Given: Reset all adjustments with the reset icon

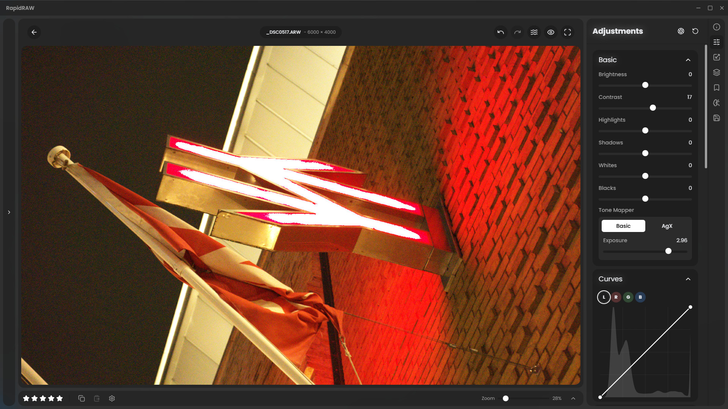Looking at the screenshot, I should (695, 31).
